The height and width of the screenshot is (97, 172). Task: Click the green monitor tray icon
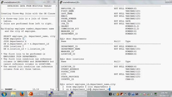pyautogui.click(x=156, y=94)
